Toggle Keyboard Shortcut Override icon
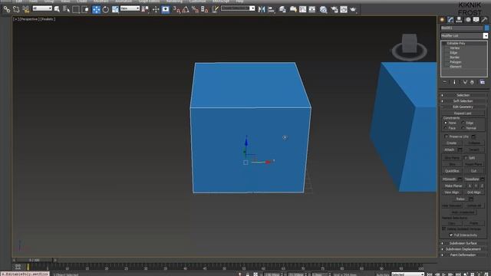This screenshot has height=276, width=491. tap(166, 9)
